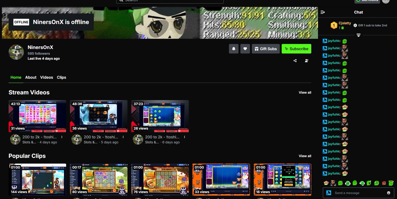Click the Search field at the top
Viewport: 397px width, 199px height.
pos(170,1)
